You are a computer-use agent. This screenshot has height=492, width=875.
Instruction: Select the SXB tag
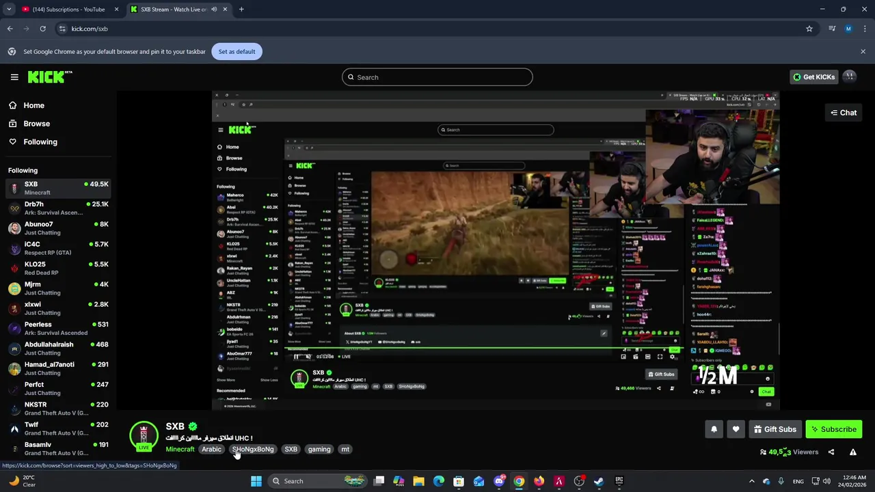click(291, 449)
